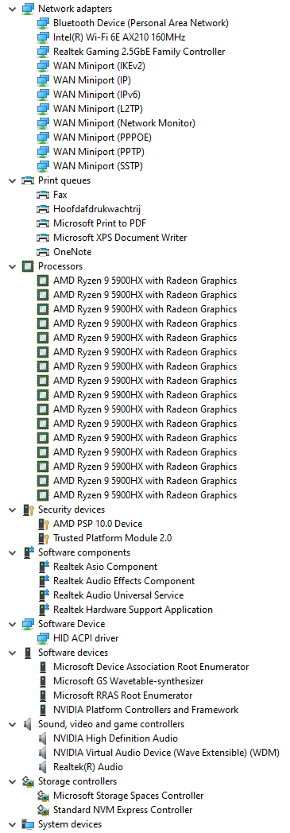This screenshot has width=290, height=833.
Task: Select Microsoft XPS Document Writer
Action: (120, 238)
